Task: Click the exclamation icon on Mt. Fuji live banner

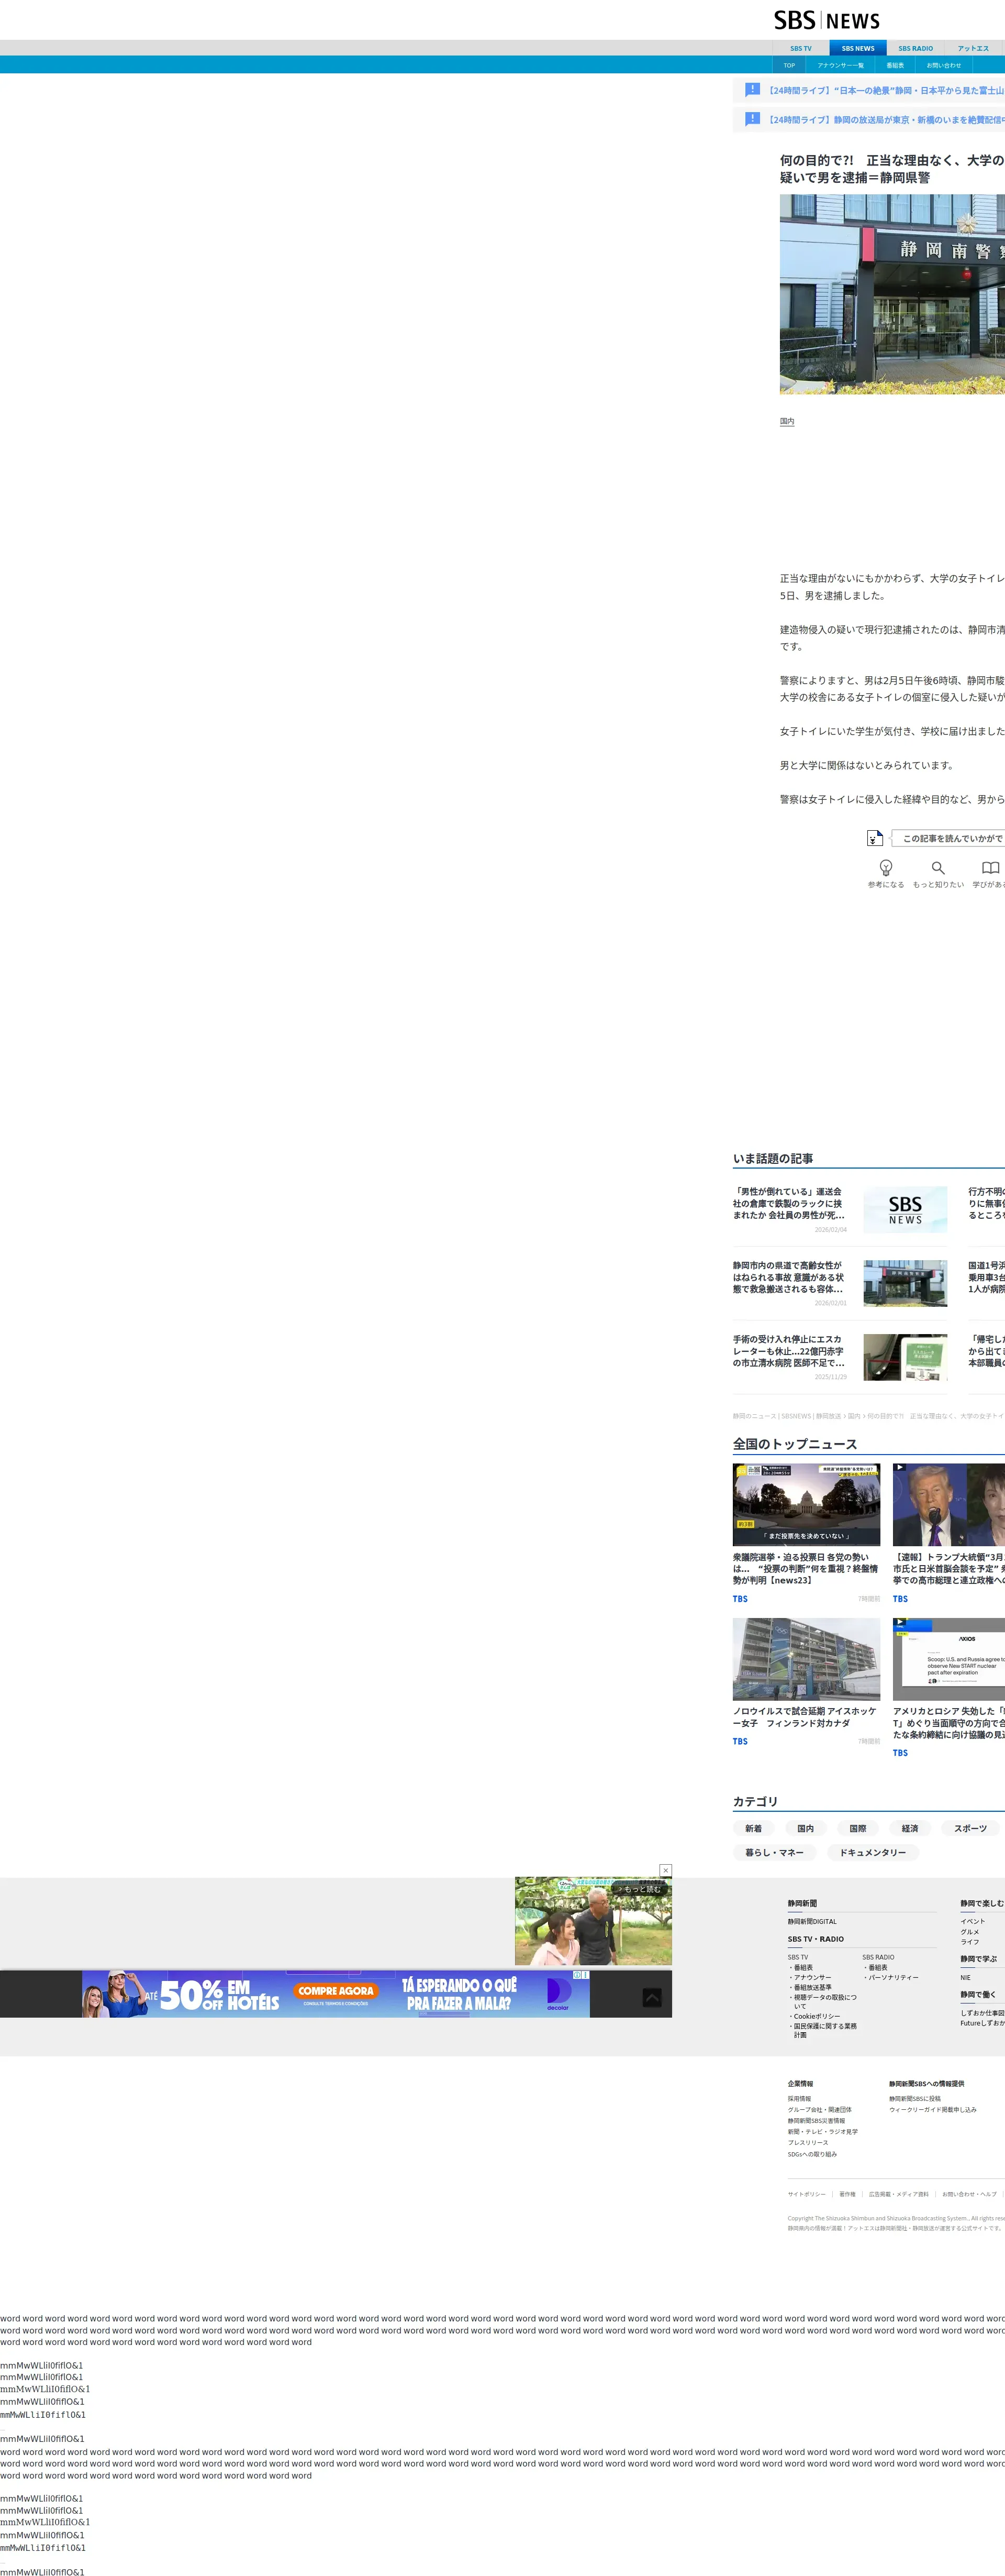Action: point(752,89)
